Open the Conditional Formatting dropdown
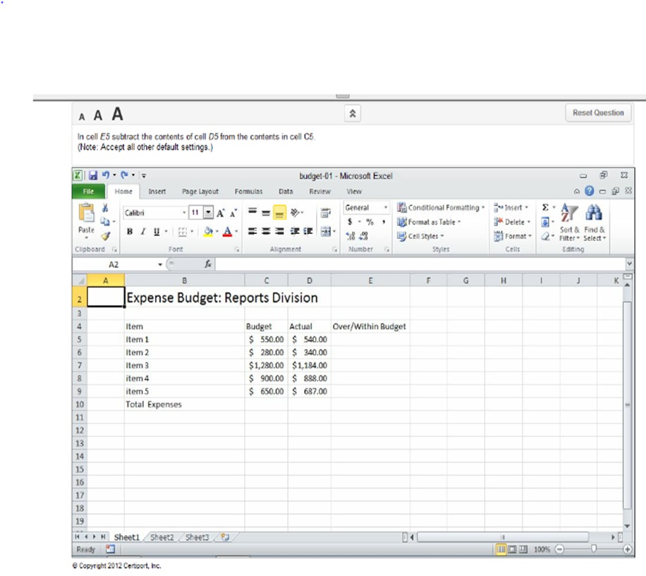This screenshot has width=646, height=576. pos(441,208)
